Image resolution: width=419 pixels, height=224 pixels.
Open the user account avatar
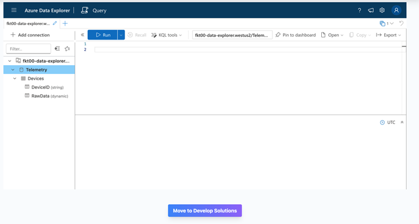coord(396,10)
